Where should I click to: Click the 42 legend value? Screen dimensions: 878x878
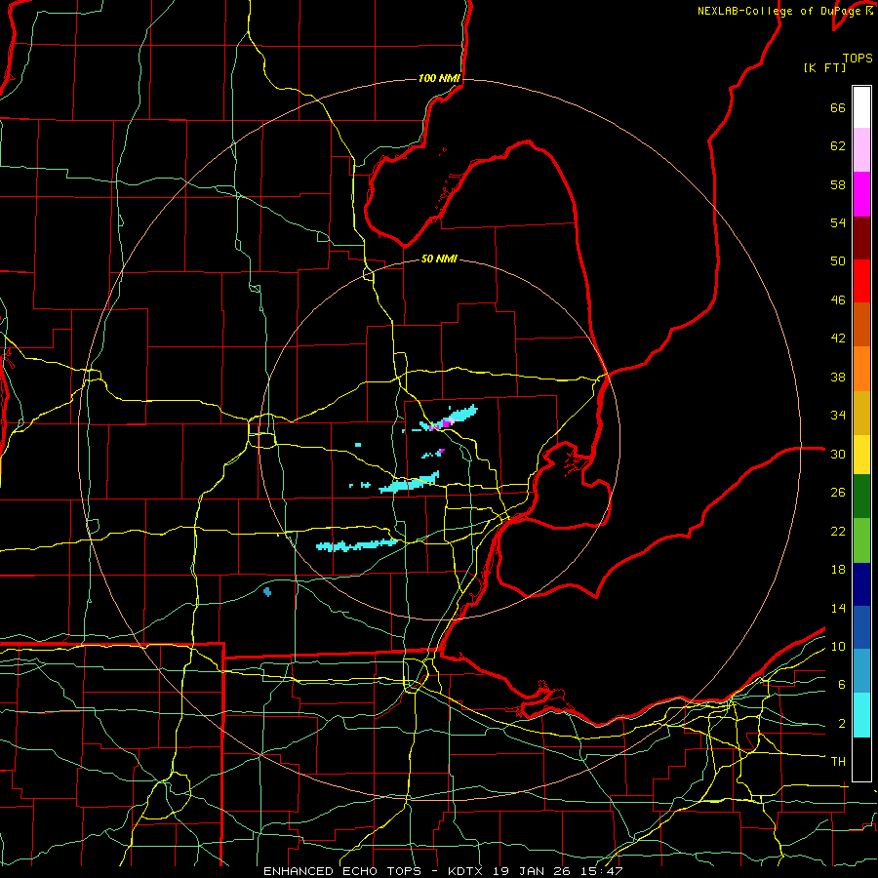[838, 339]
